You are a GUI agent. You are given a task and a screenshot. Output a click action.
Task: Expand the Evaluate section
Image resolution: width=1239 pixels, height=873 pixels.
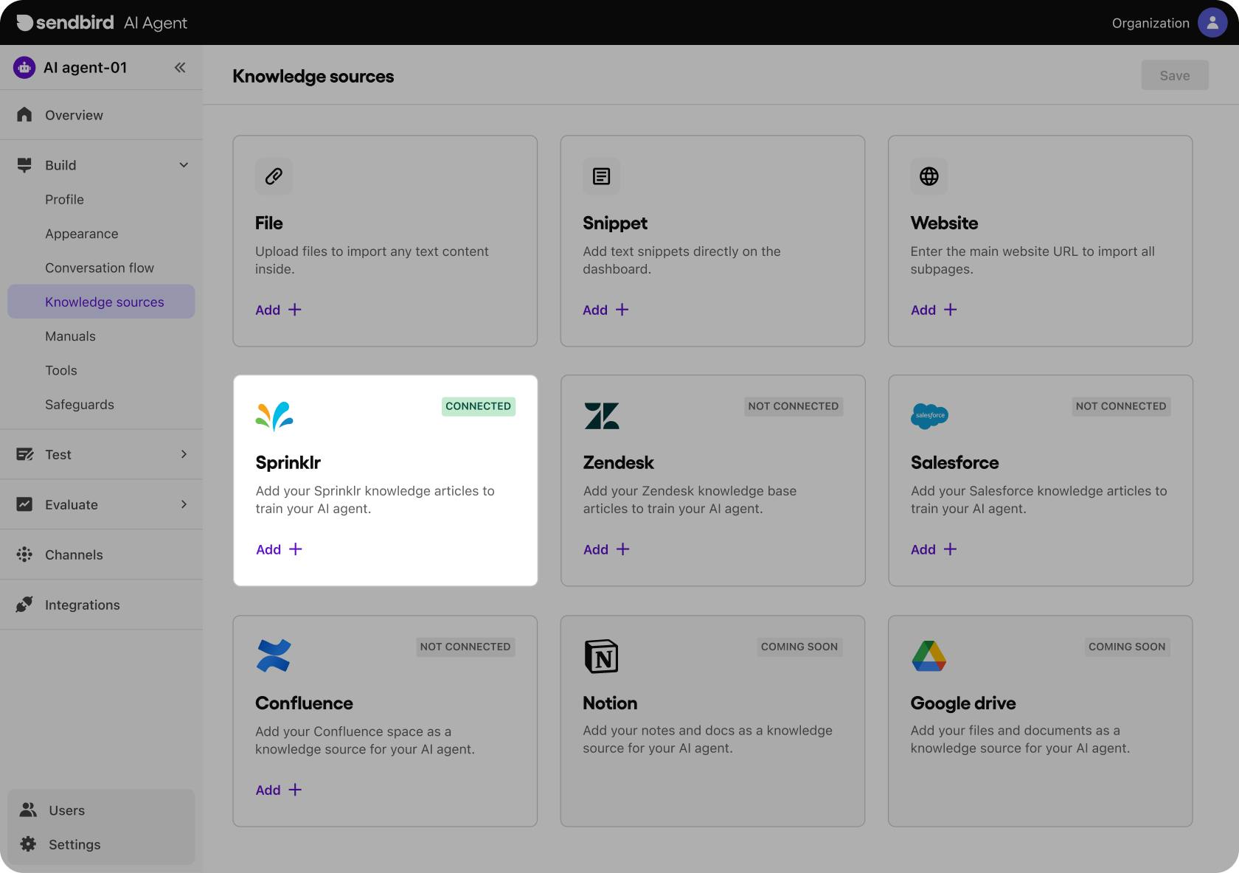pyautogui.click(x=184, y=504)
